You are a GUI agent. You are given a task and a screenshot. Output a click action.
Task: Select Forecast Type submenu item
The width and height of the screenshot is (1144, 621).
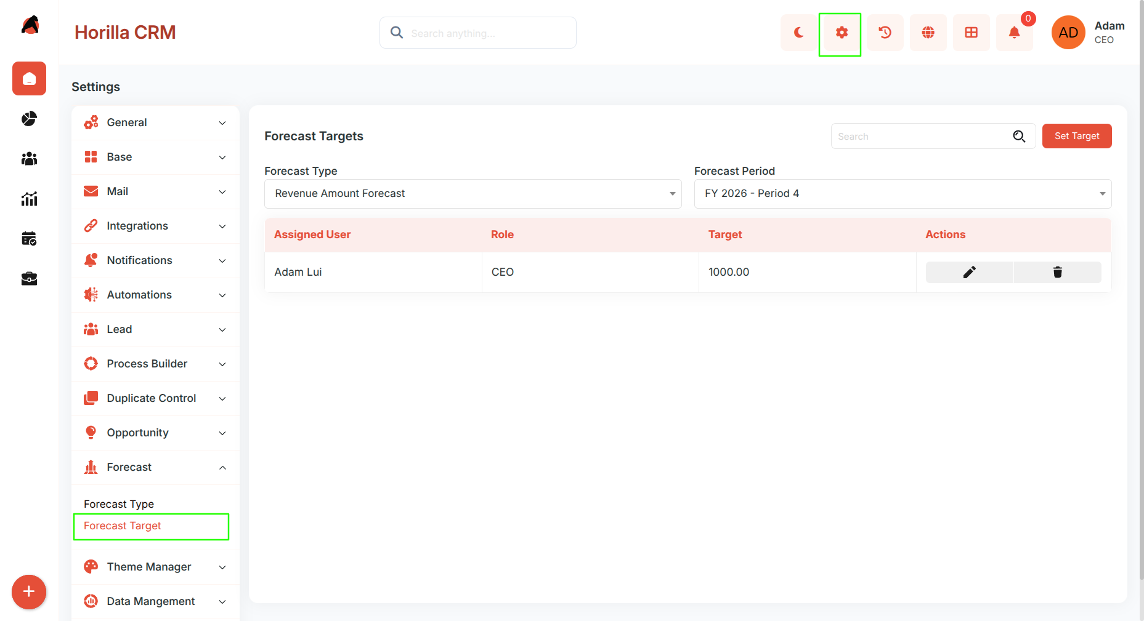pyautogui.click(x=119, y=504)
